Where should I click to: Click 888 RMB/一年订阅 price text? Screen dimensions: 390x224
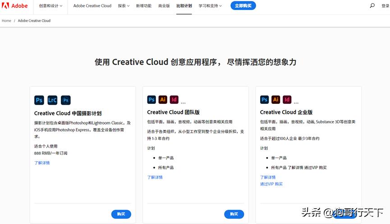tap(51, 153)
